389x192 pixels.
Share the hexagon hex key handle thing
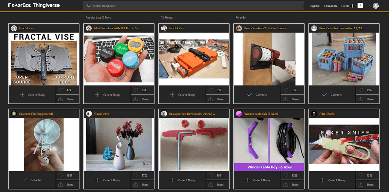[218, 185]
